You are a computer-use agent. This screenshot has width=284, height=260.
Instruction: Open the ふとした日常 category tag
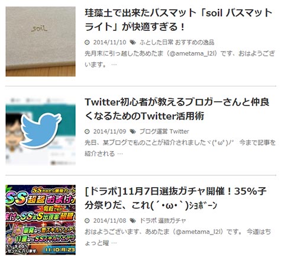[x=156, y=42]
